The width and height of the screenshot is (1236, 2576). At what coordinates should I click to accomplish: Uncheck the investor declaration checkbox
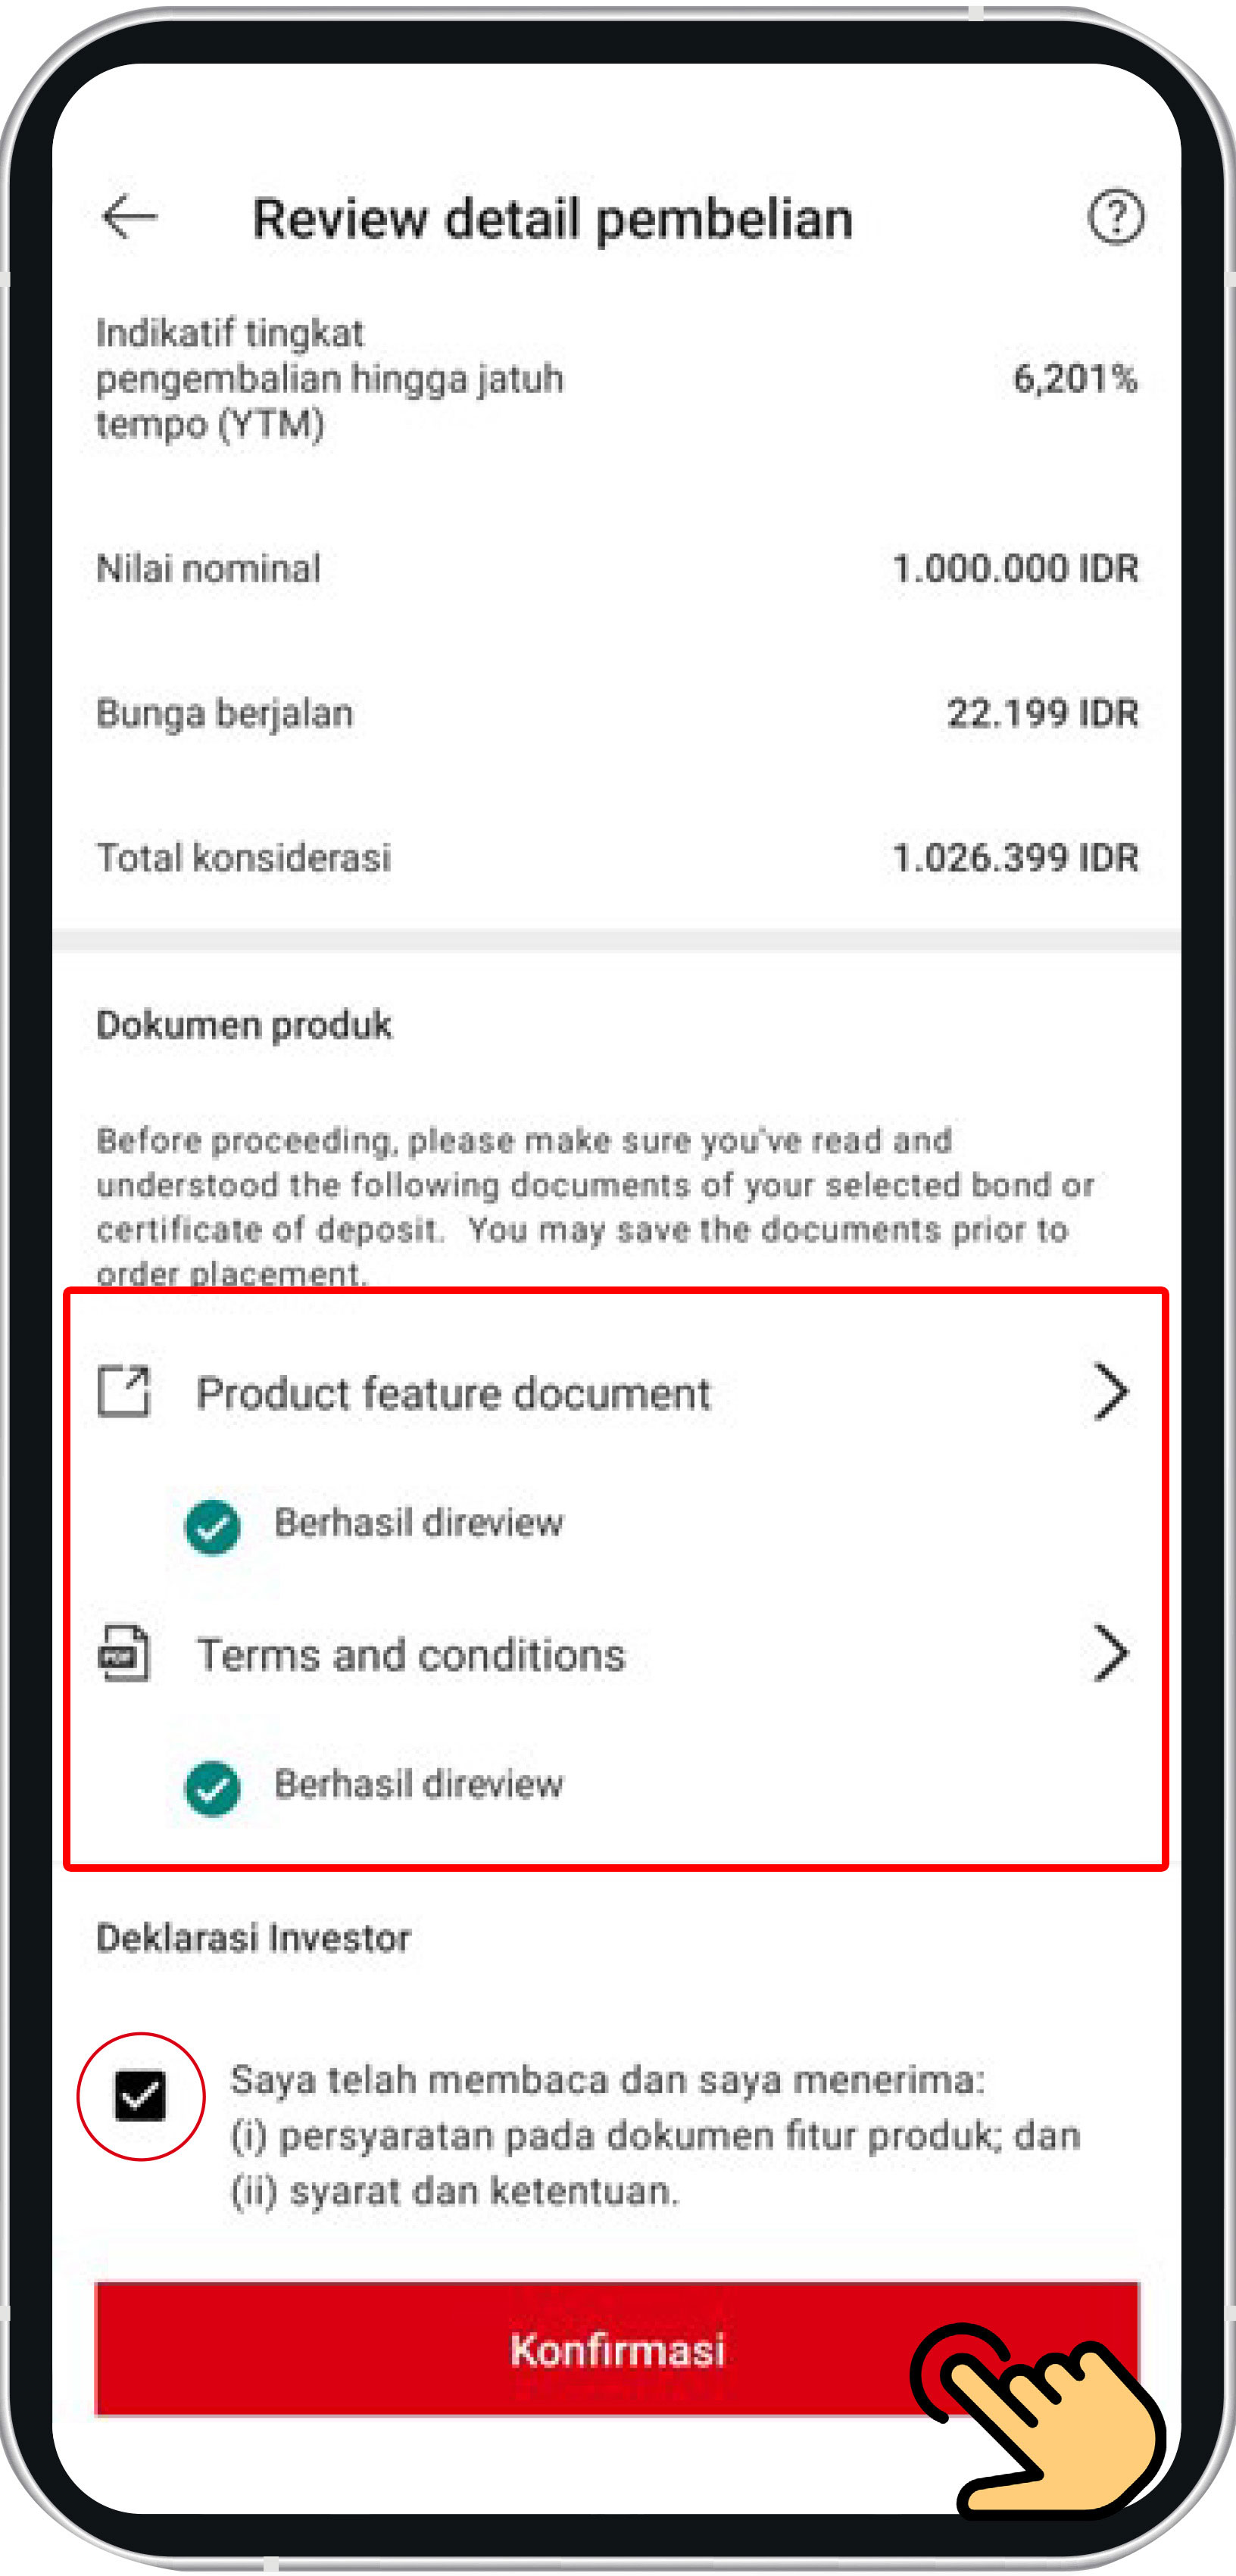coord(140,2096)
